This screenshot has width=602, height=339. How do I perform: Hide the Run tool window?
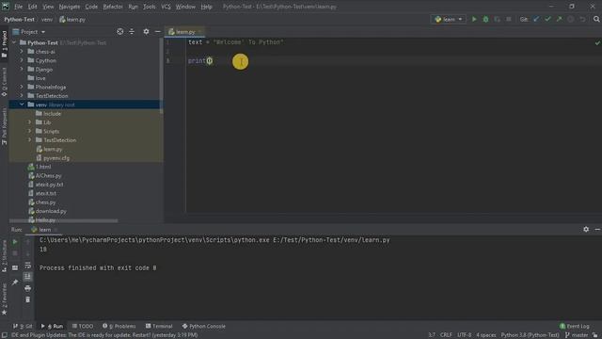[597, 229]
